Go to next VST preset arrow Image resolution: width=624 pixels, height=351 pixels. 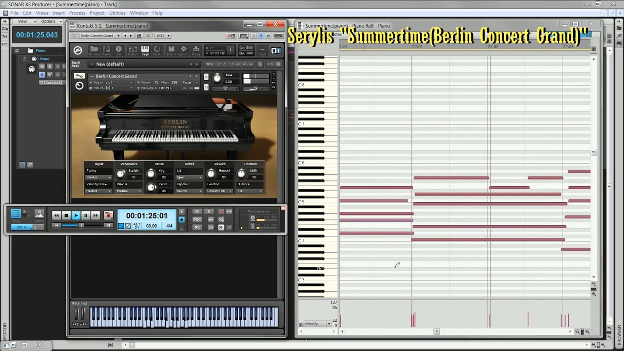click(x=131, y=36)
